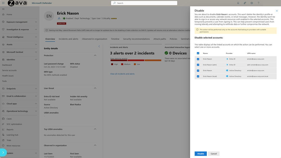The height and width of the screenshot is (158, 281).
Task: Open Observed in organization tab
Action: click(x=95, y=39)
